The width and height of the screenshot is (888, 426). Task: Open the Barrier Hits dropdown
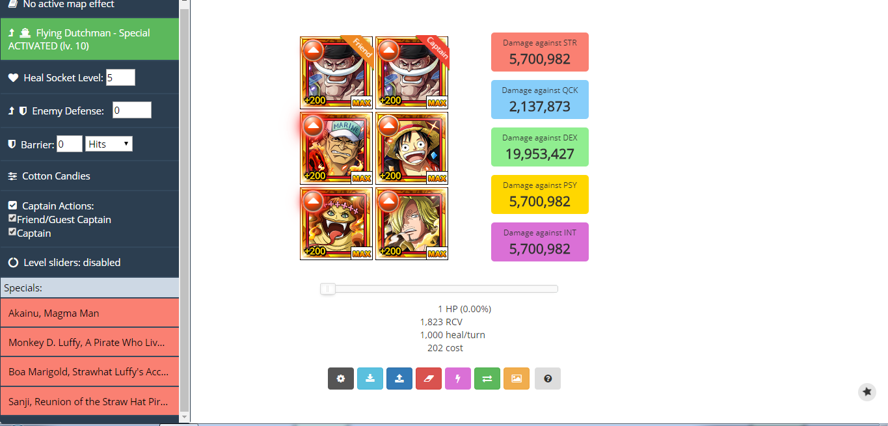point(109,144)
